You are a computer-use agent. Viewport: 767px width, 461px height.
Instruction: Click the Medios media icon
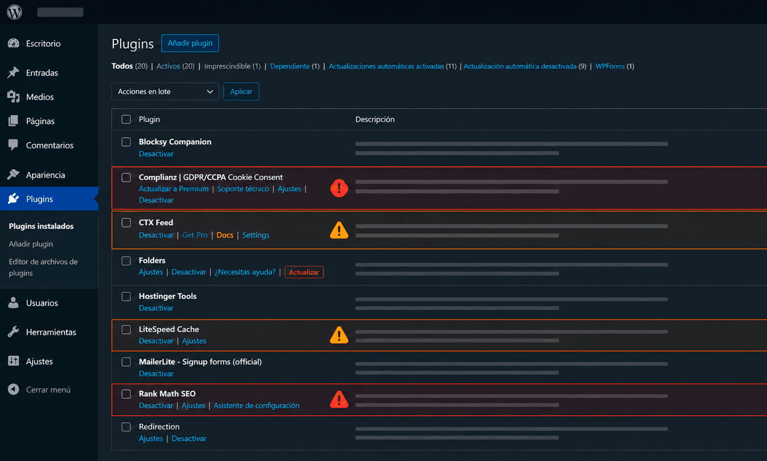tap(14, 96)
